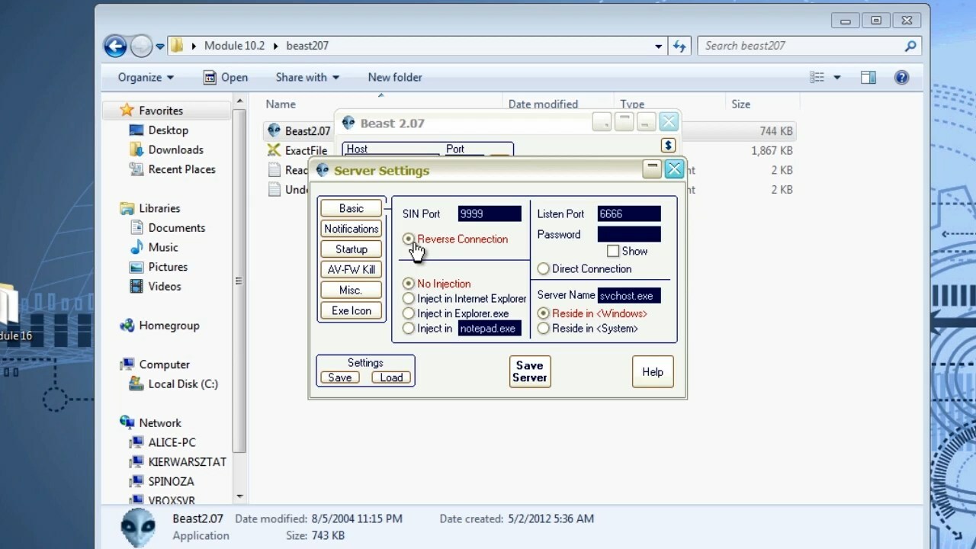The image size is (976, 549).
Task: Open the Music library
Action: [163, 248]
